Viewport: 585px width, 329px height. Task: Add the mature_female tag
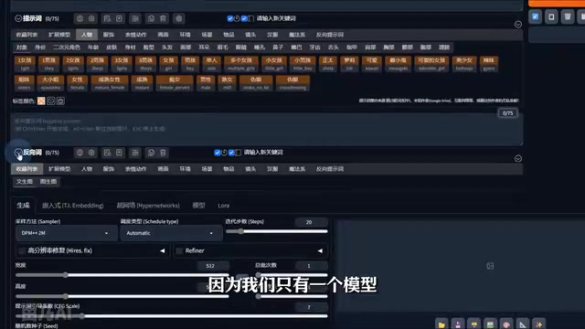tap(110, 83)
